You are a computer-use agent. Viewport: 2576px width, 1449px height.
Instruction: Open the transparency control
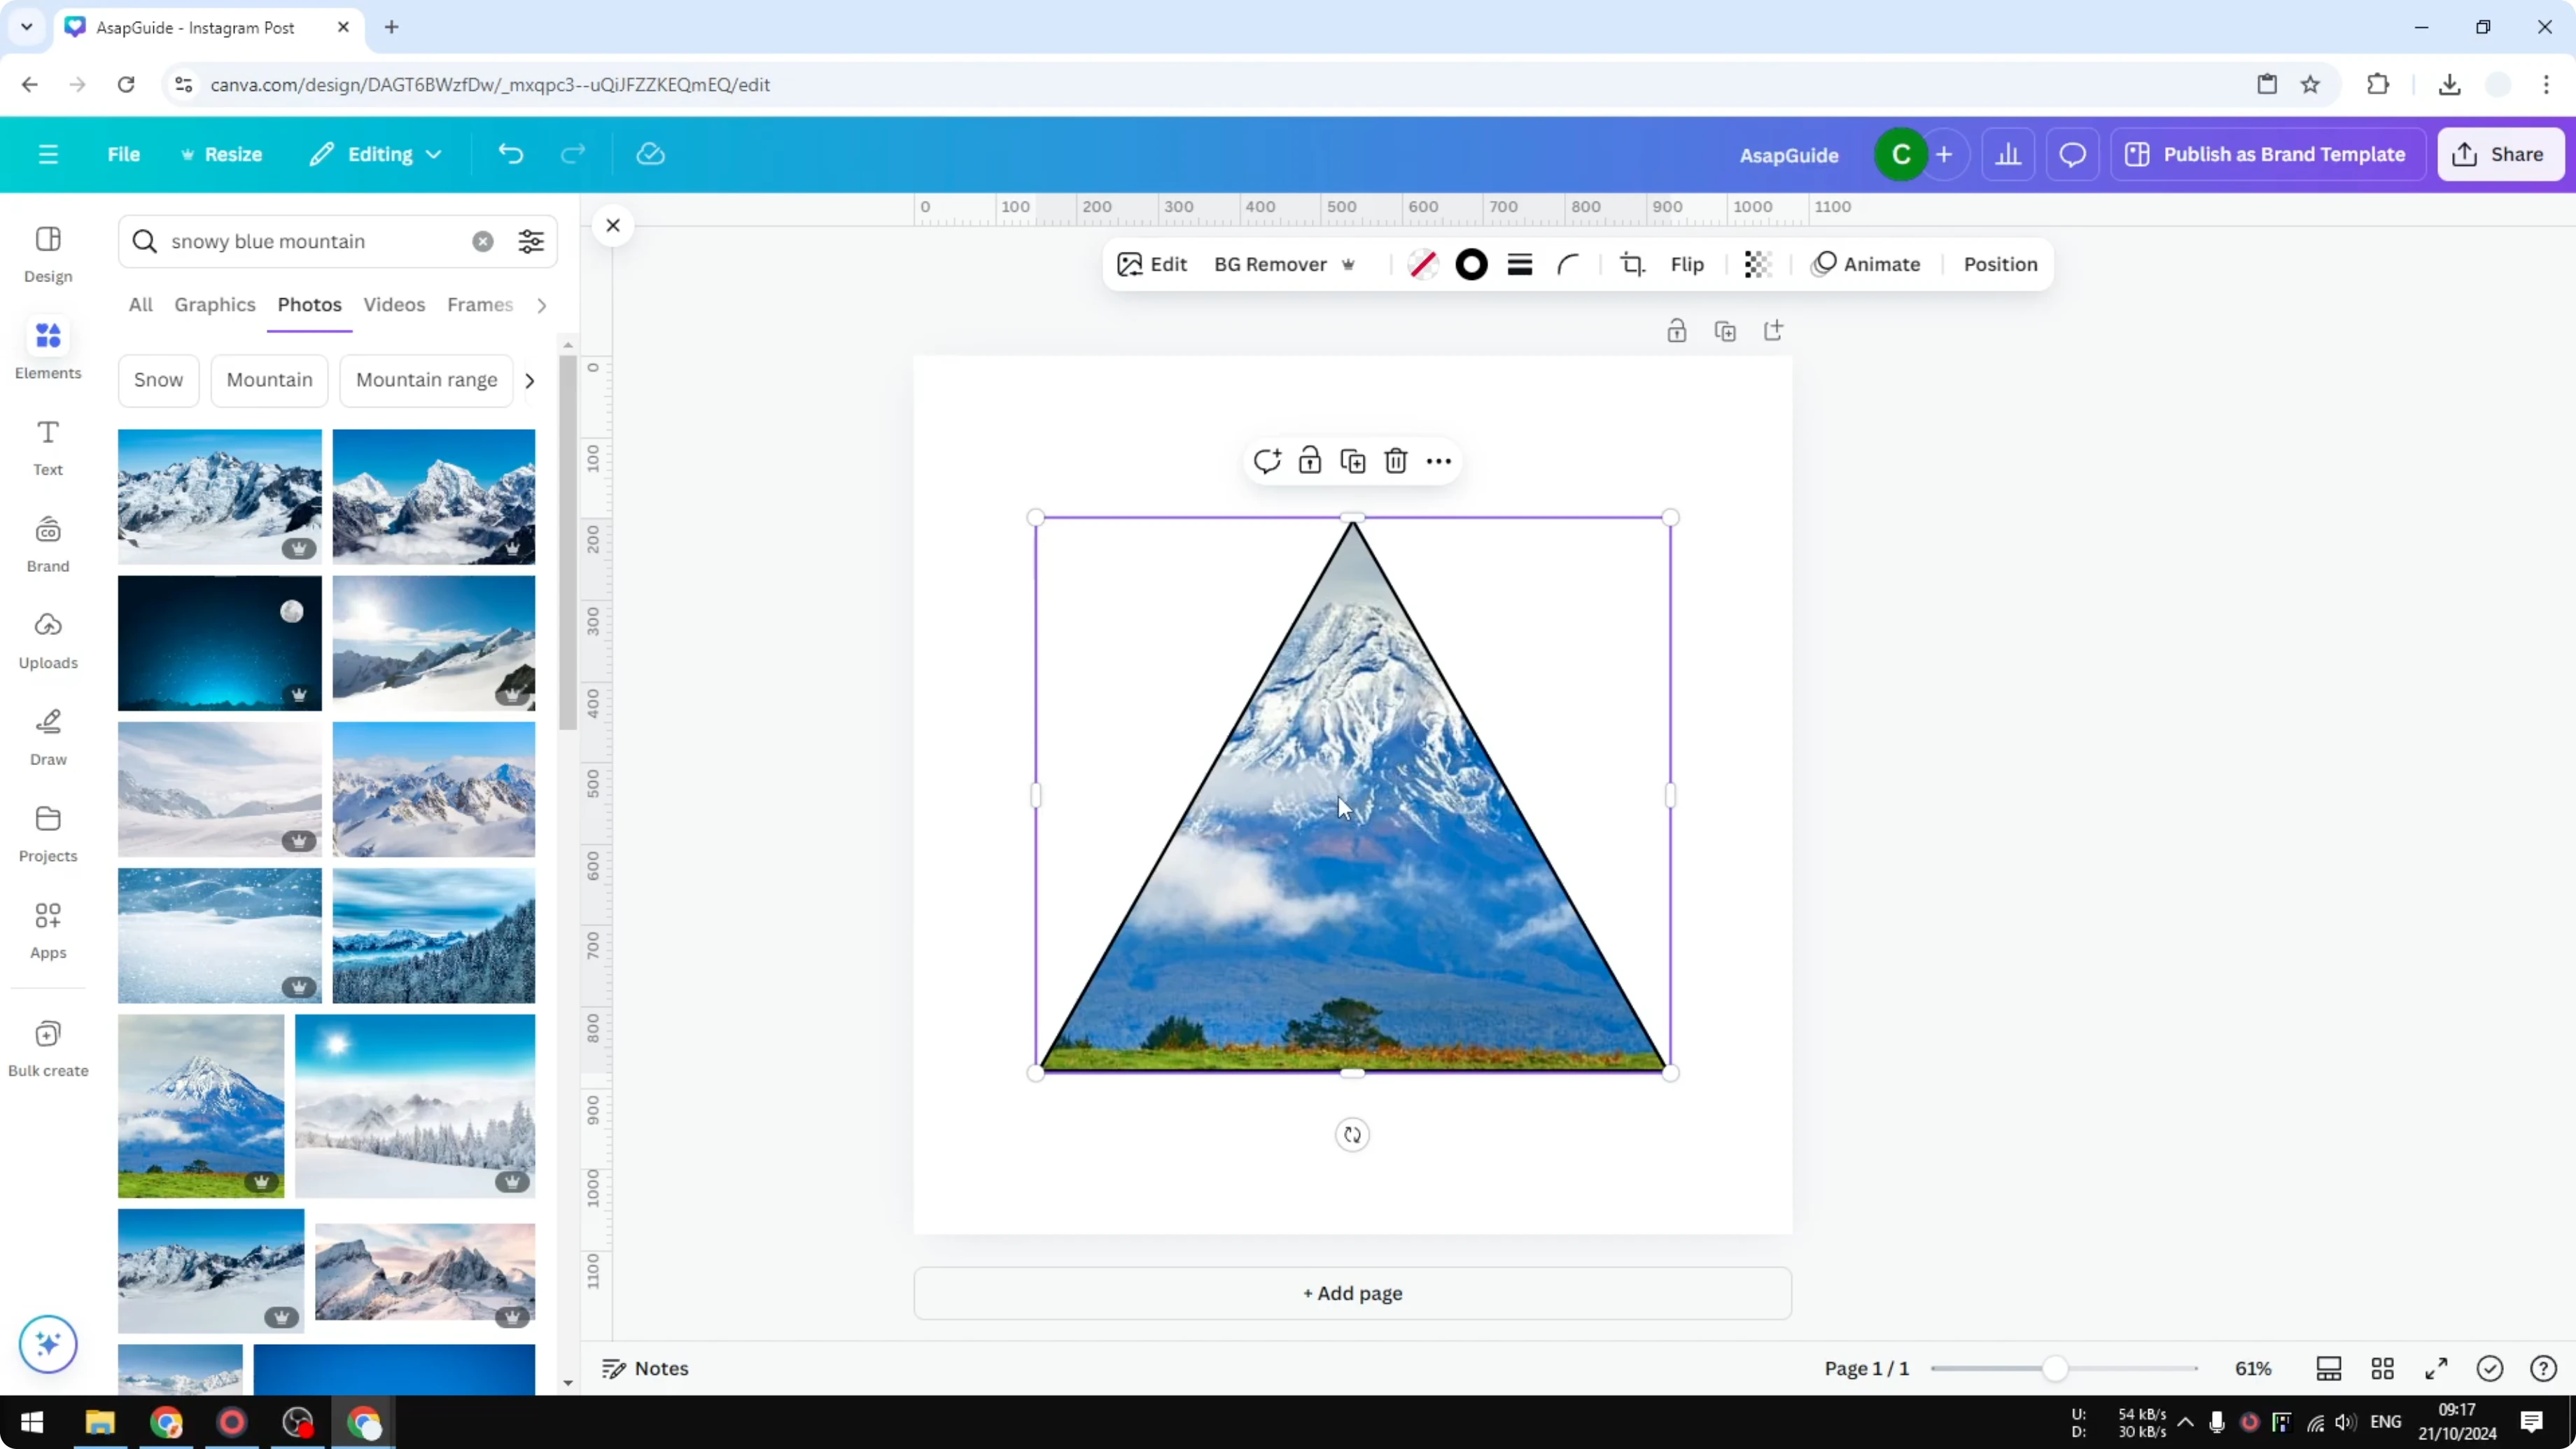click(x=1757, y=264)
